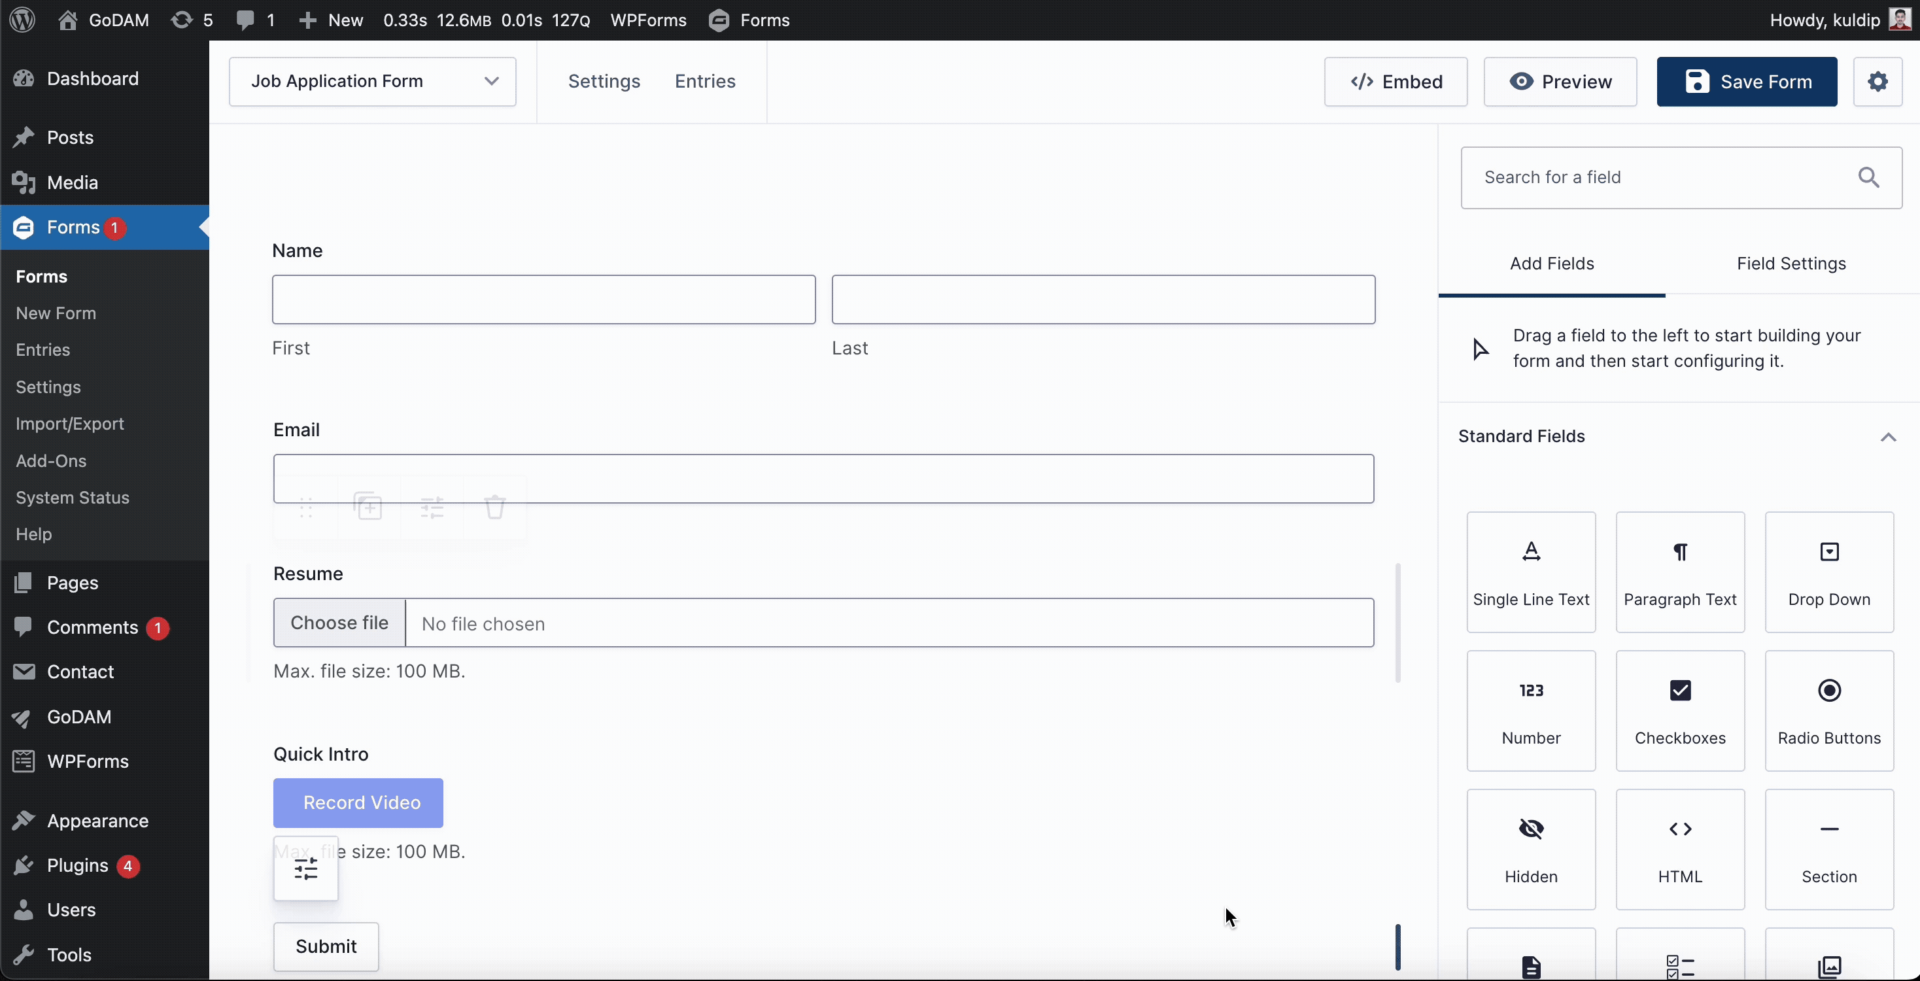Add an HTML field
This screenshot has height=981, width=1920.
(1680, 849)
